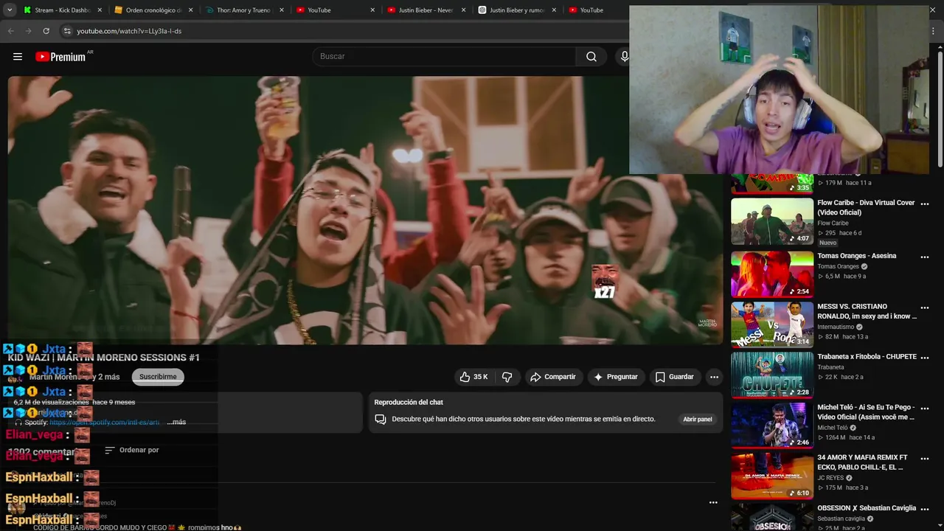Open options for Flow Caribe Diva Virtual video
Image resolution: width=944 pixels, height=531 pixels.
[x=925, y=204]
